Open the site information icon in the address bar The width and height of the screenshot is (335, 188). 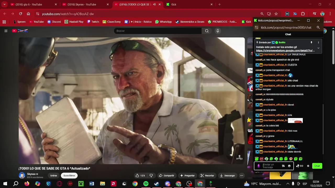coord(38,14)
